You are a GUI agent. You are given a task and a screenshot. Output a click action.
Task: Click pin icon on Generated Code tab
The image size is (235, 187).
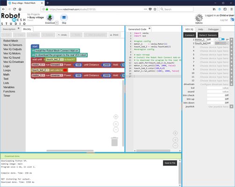point(150,29)
